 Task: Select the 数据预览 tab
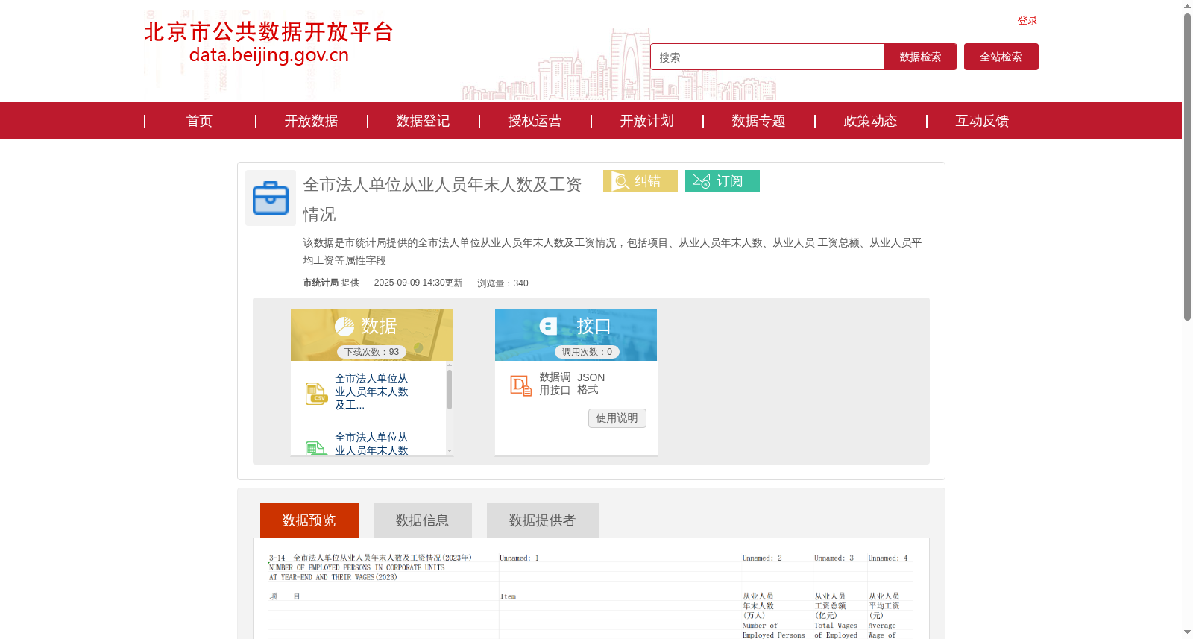309,520
